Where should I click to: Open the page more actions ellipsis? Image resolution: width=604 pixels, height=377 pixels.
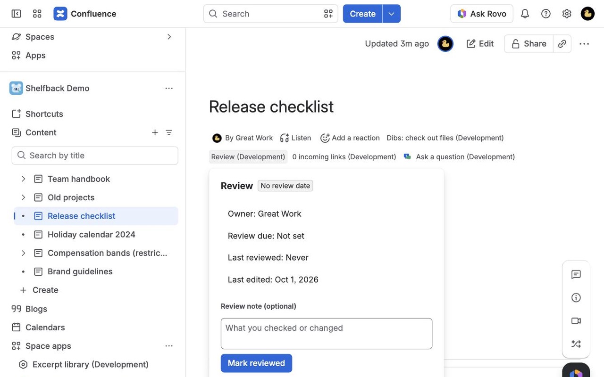tap(584, 44)
